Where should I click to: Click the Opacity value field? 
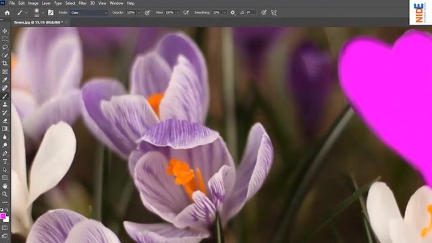click(131, 13)
